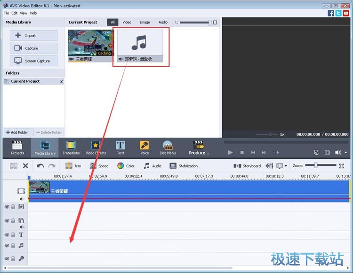
Task: Stop the preview playback
Action: [x=242, y=153]
